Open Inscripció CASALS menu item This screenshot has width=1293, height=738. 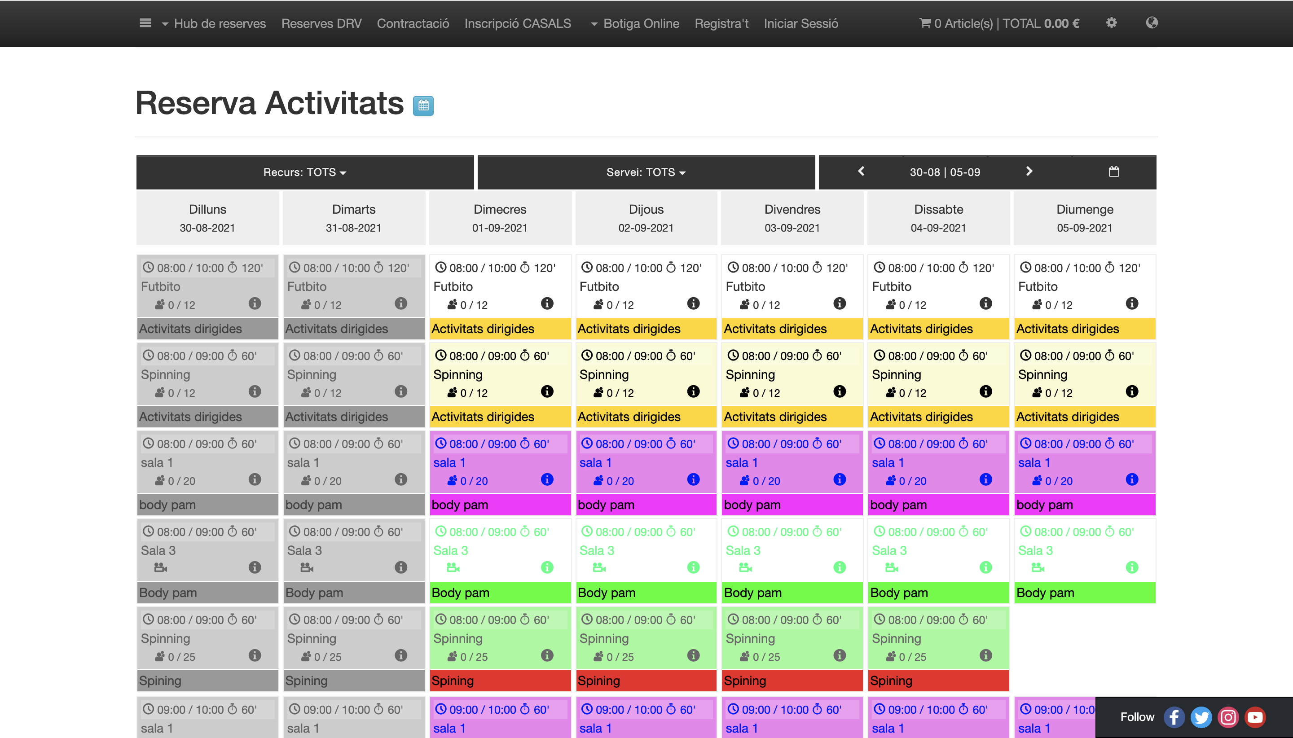tap(517, 23)
